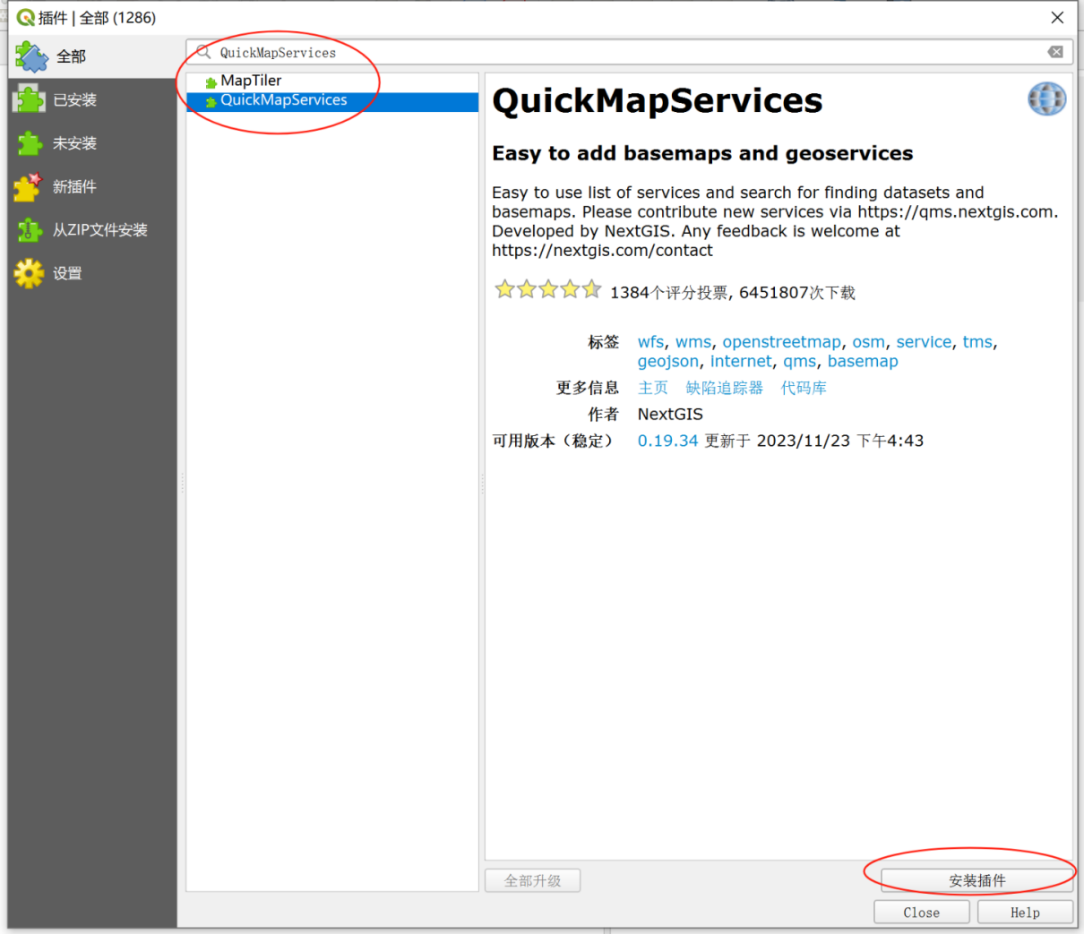This screenshot has height=934, width=1084.
Task: Open the 新插件 new plugins tab
Action: click(x=92, y=186)
